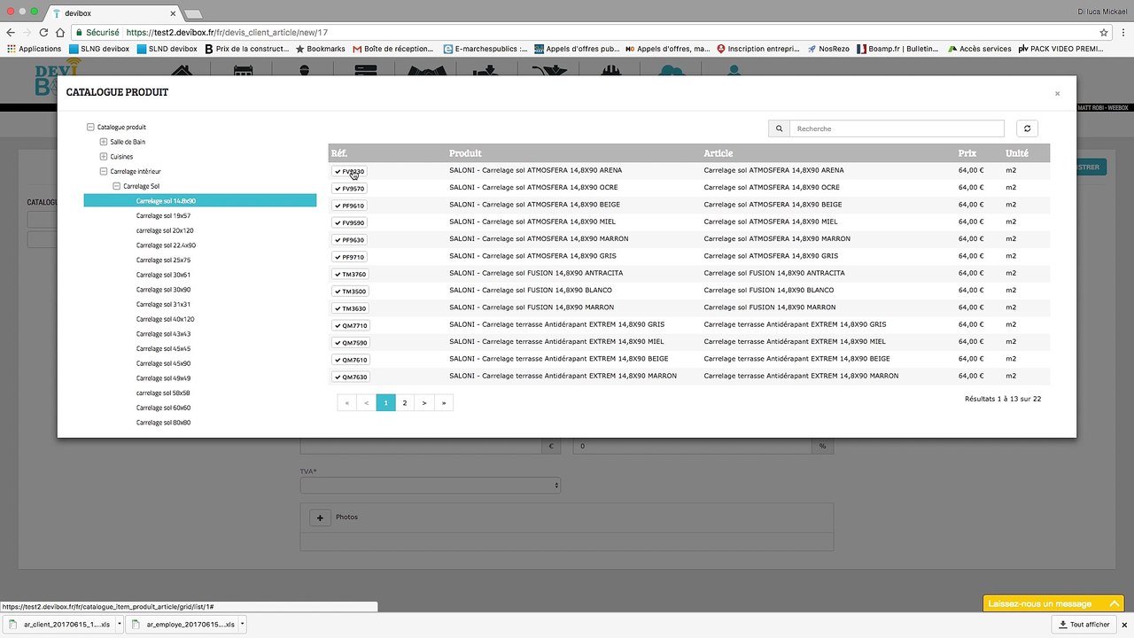Click Tout afficher downloads button
1134x638 pixels.
point(1084,624)
